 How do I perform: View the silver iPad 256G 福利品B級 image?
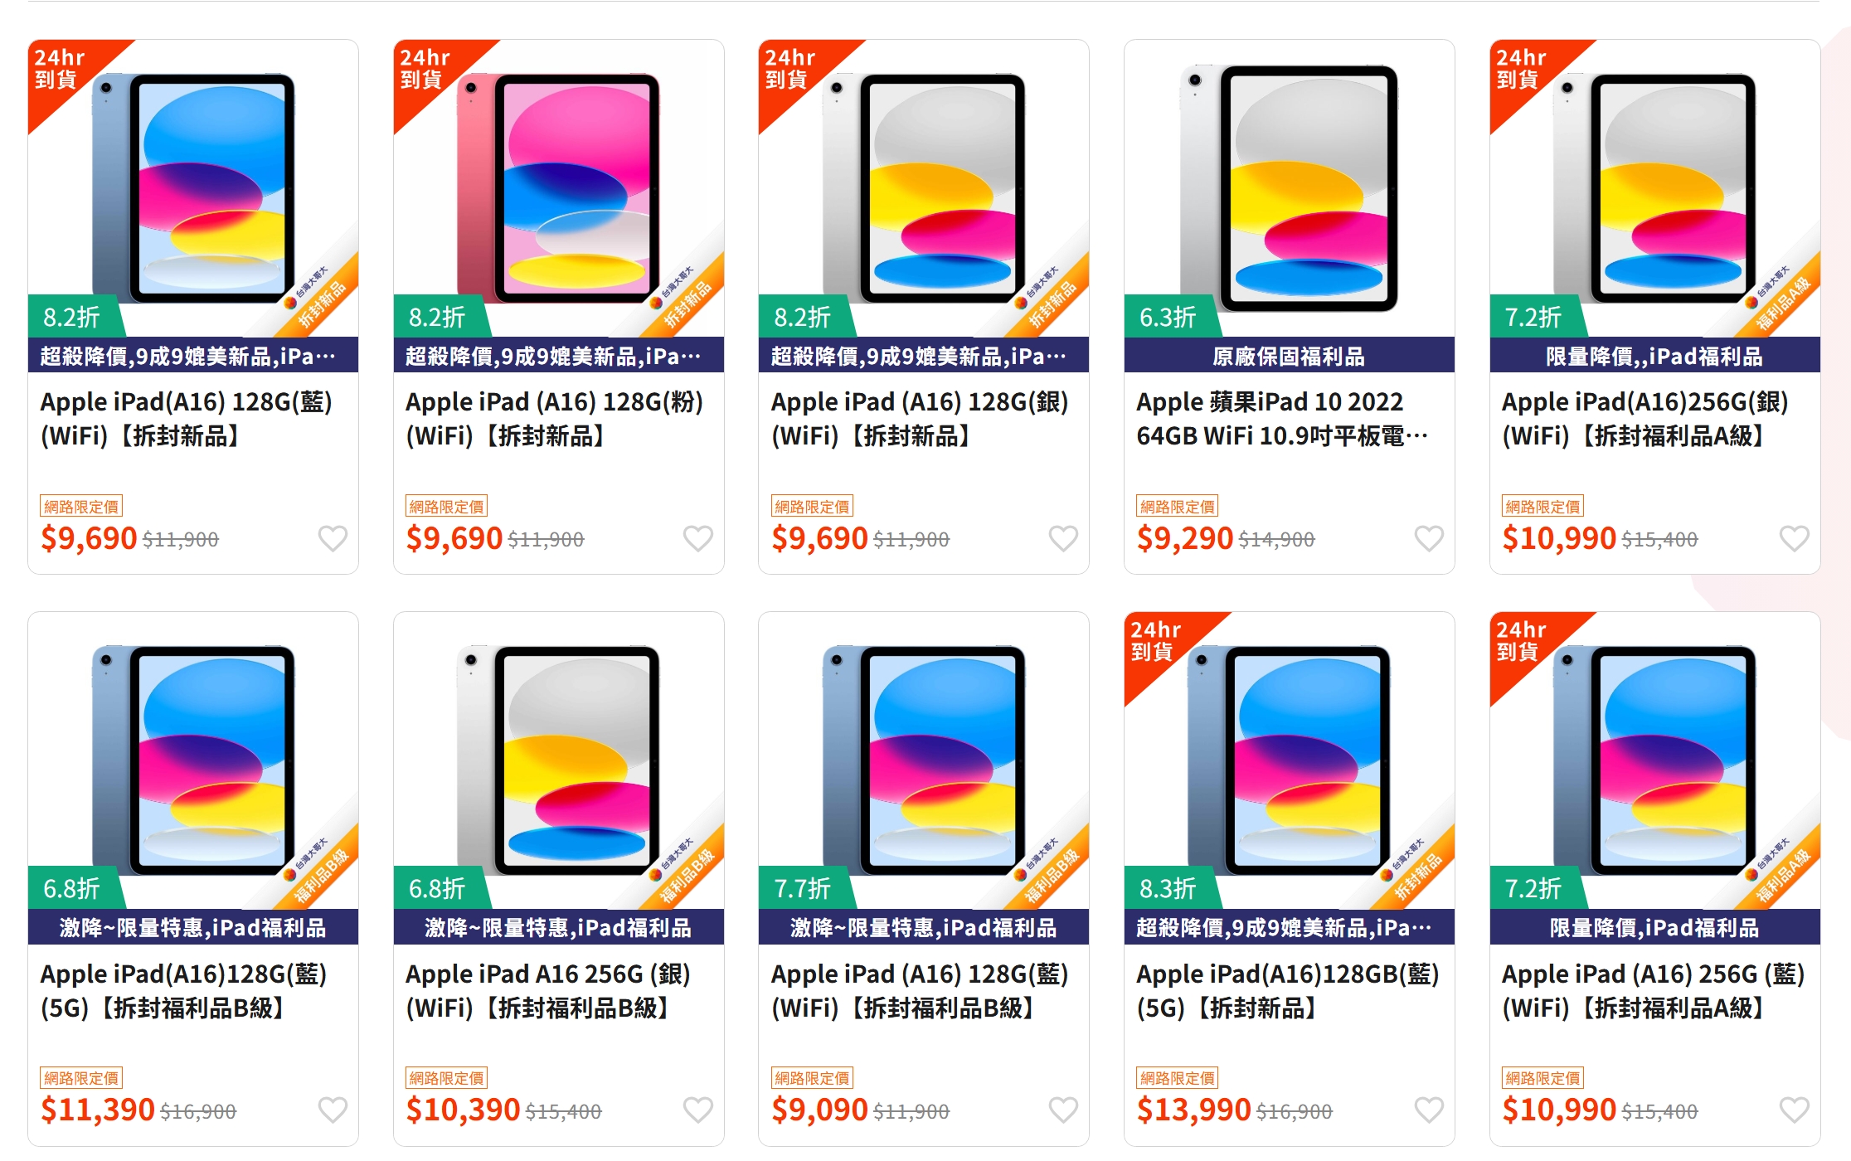pos(558,760)
